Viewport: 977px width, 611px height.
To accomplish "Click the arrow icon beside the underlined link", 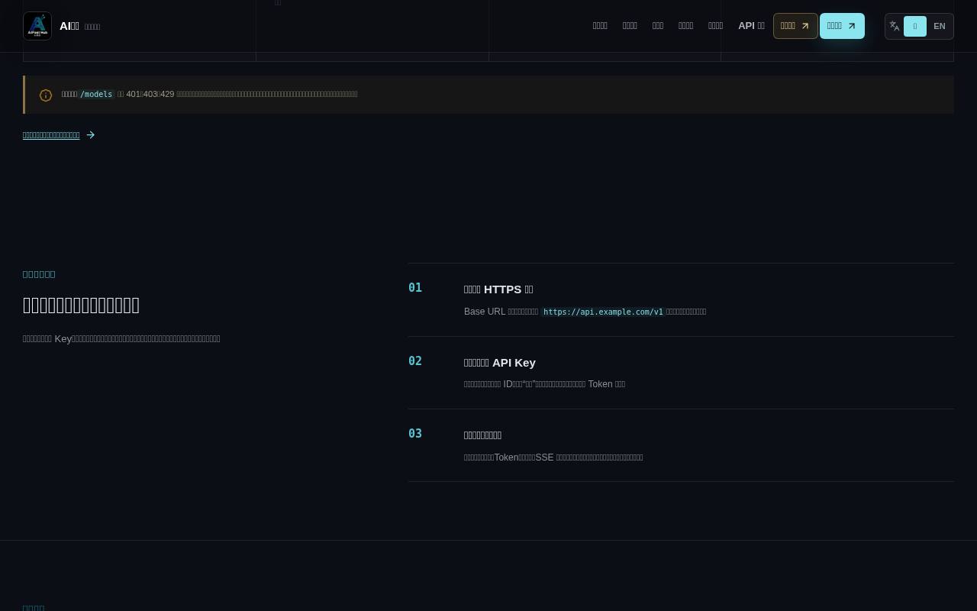I will pos(91,135).
